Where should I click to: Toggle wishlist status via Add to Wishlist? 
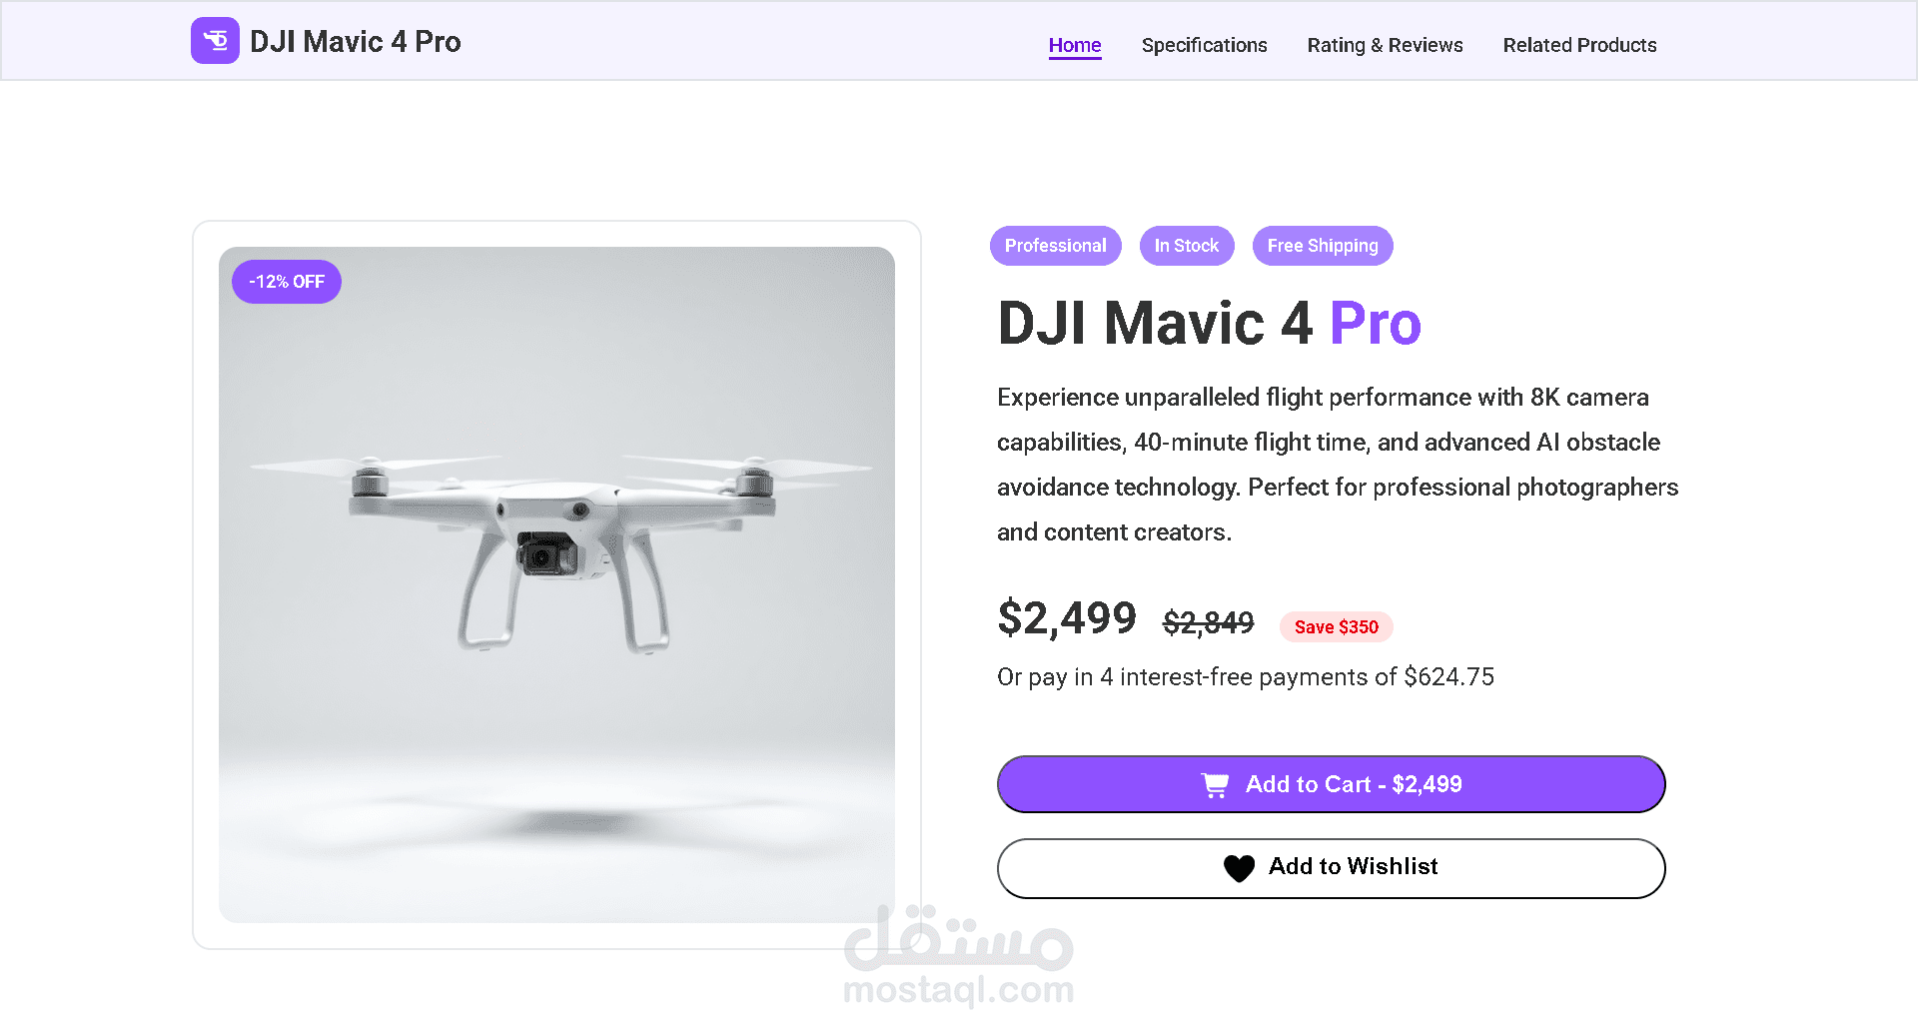(x=1331, y=867)
